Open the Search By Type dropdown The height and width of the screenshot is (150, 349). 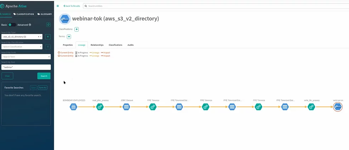coord(22,37)
